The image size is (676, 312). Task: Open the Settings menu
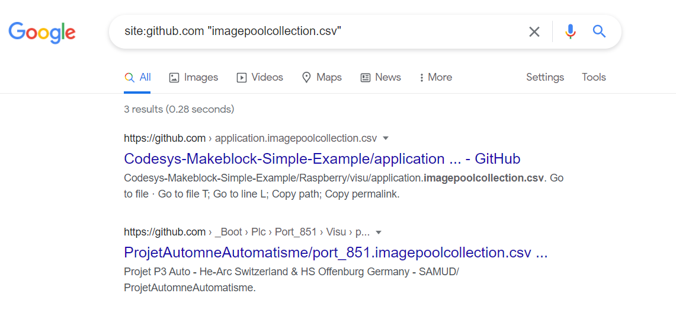tap(544, 78)
